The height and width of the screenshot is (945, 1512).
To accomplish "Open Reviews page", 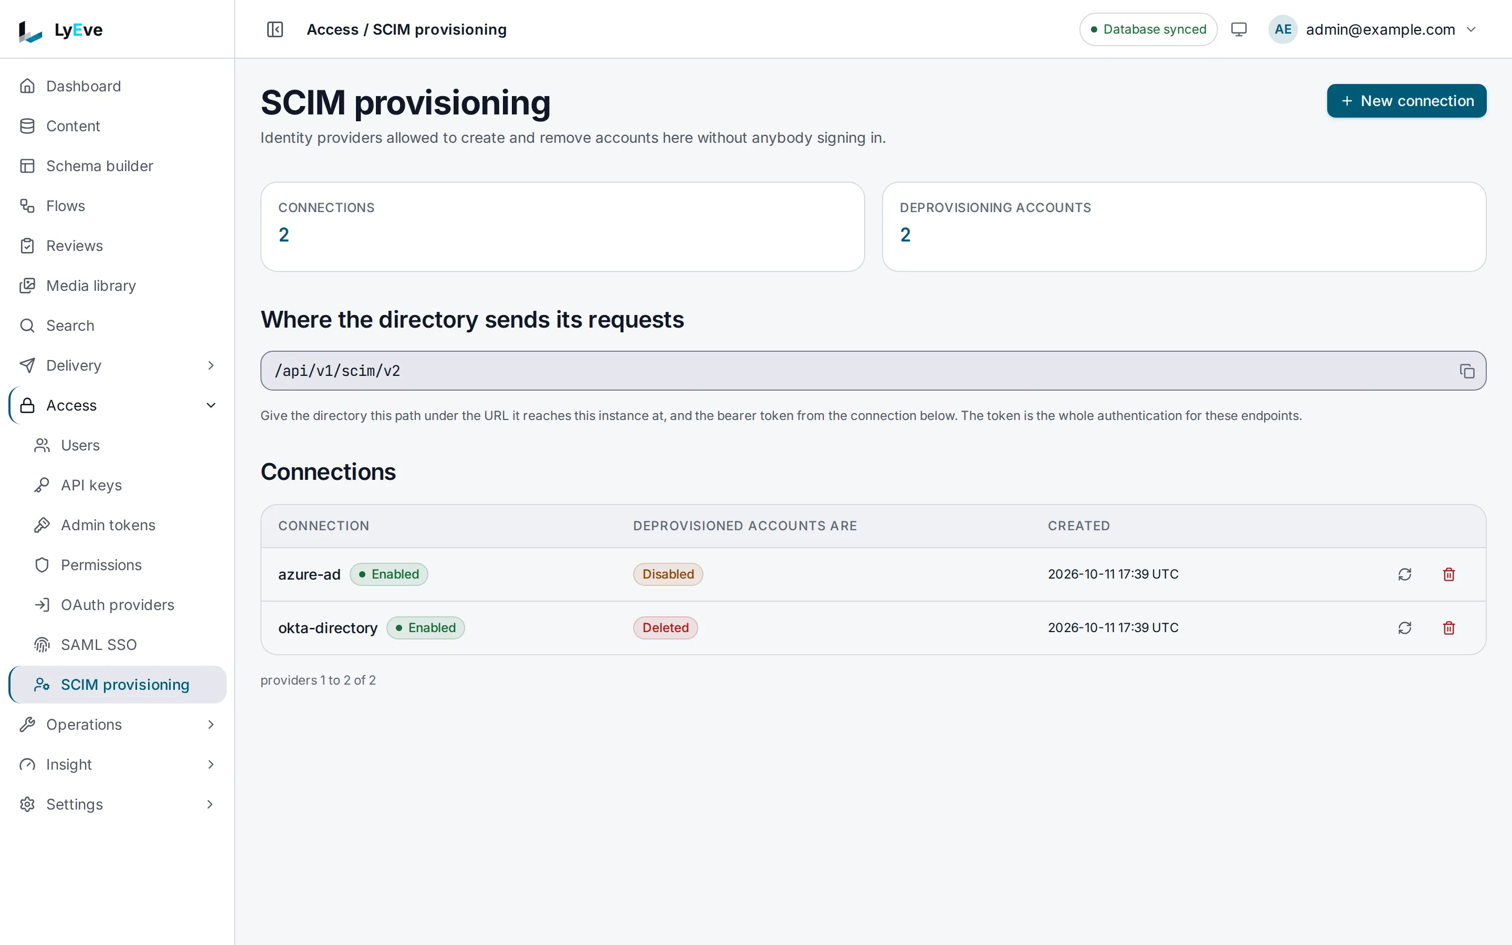I will tap(118, 246).
